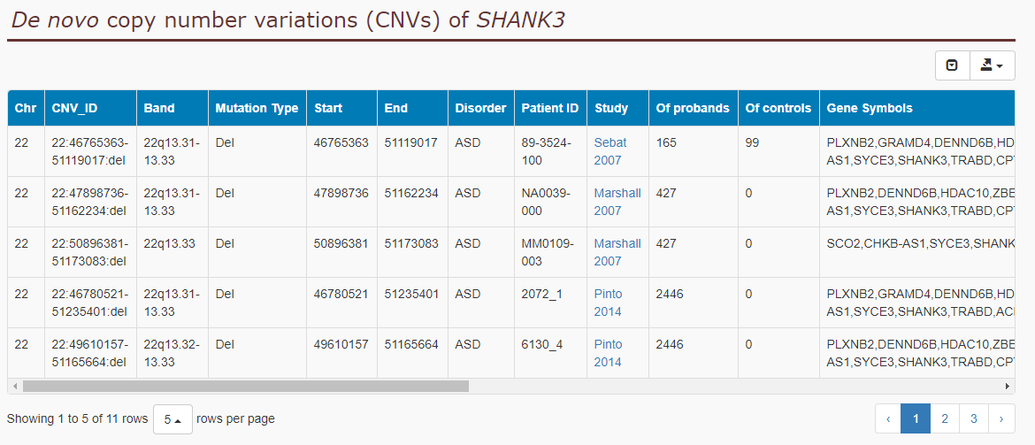The width and height of the screenshot is (1035, 445).
Task: Open first Marshall 2007 study link
Action: point(617,202)
